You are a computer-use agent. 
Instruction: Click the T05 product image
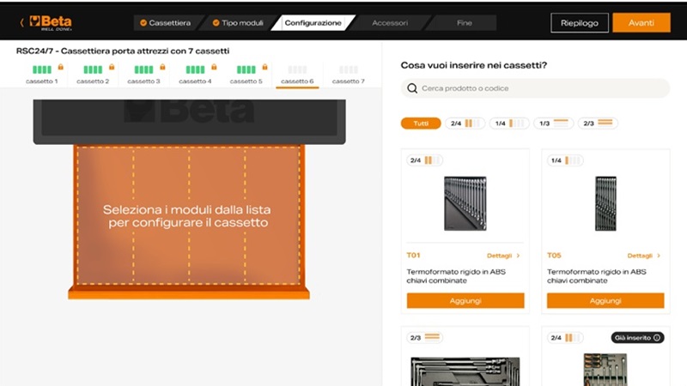point(605,203)
